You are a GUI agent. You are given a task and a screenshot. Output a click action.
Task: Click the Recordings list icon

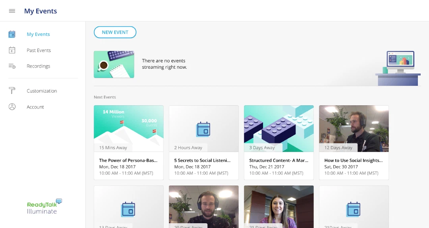pos(12,66)
